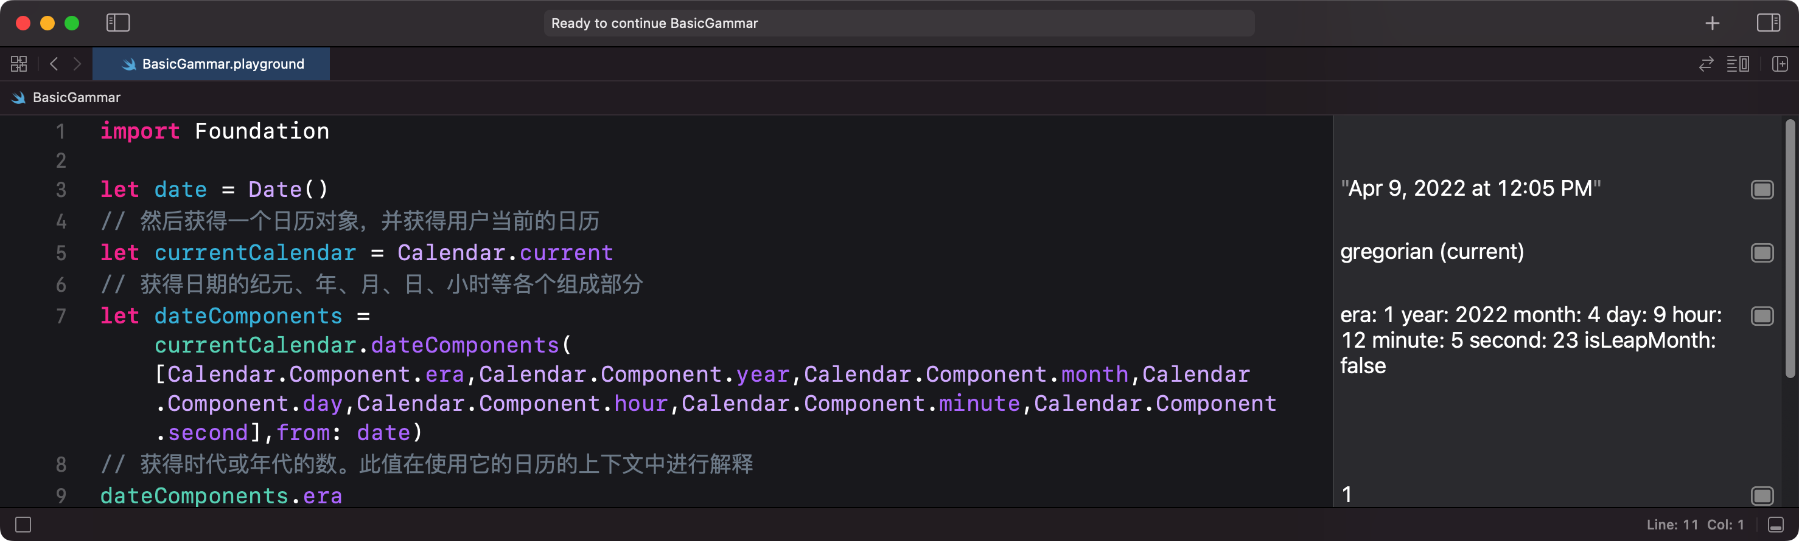Click the results sidebar vertical scrollbar

[x=1790, y=248]
